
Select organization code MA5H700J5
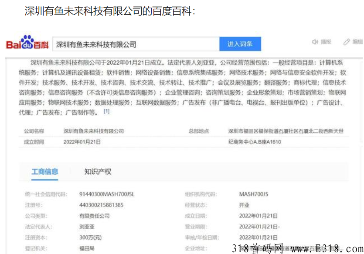click(x=254, y=194)
